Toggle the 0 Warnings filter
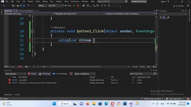The image size is (191, 107). tap(45, 74)
